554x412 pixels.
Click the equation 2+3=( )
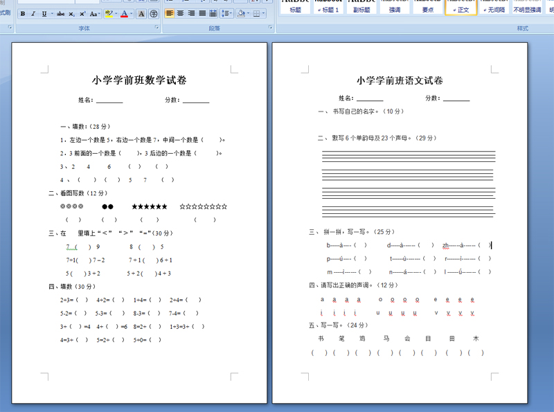tap(74, 300)
